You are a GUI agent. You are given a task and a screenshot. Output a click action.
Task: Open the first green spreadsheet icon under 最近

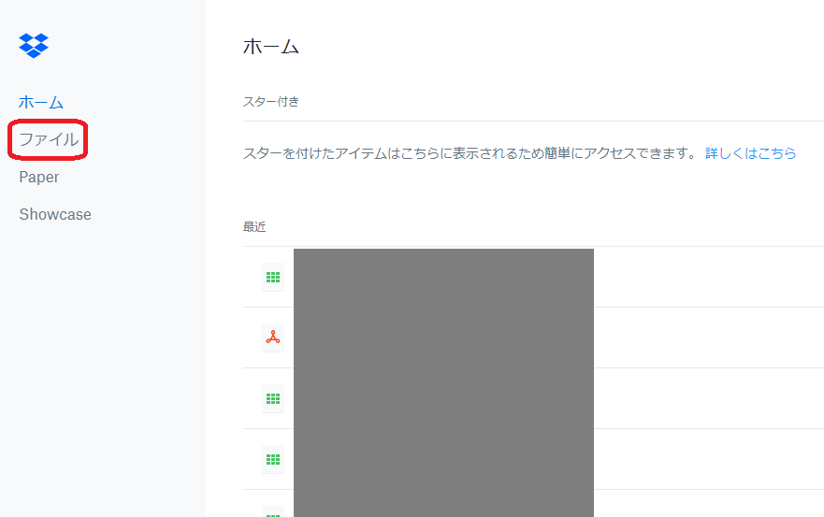click(273, 277)
